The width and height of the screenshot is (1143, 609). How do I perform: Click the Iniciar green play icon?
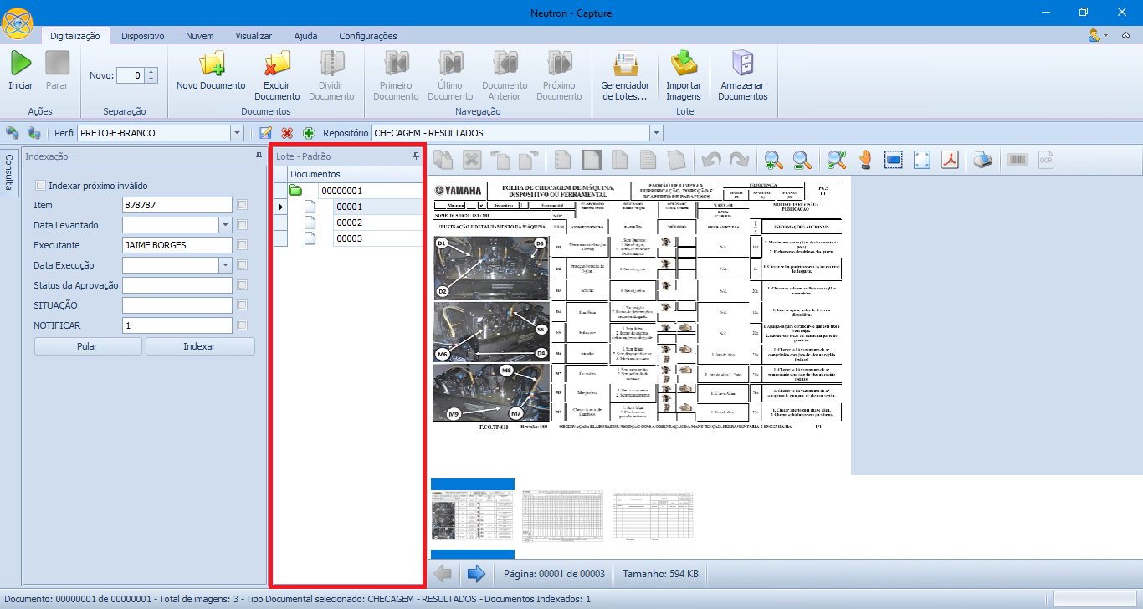(x=20, y=64)
